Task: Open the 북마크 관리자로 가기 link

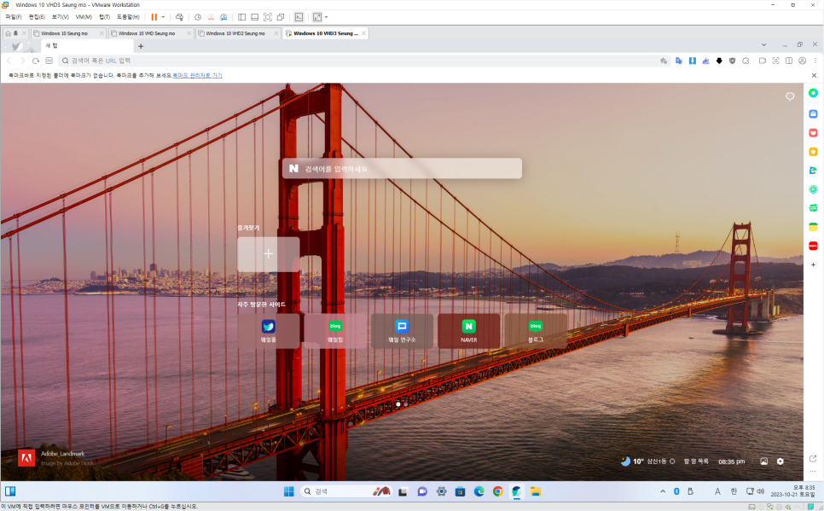Action: tap(197, 76)
